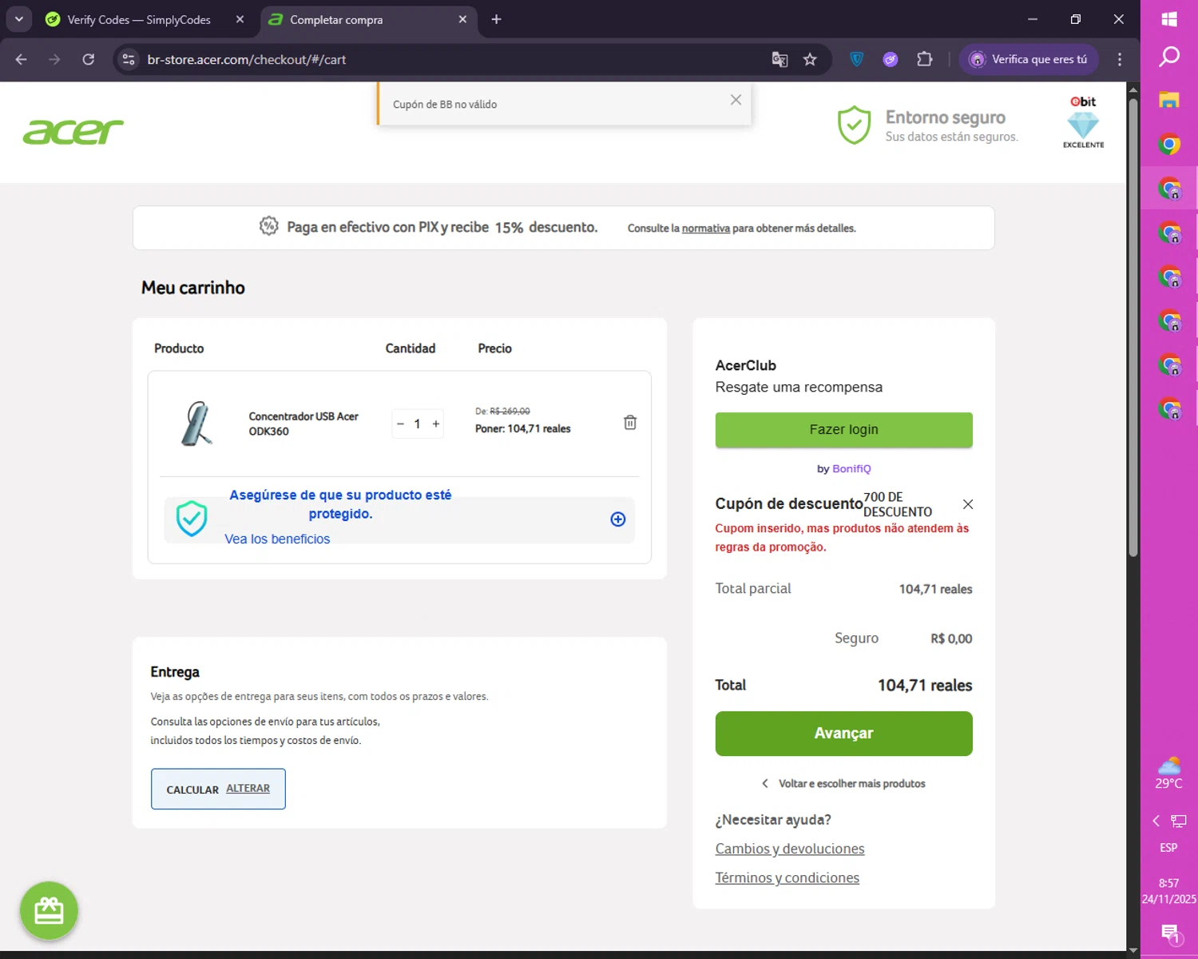Open the Bitwarden shield extension
This screenshot has width=1198, height=959.
click(857, 60)
